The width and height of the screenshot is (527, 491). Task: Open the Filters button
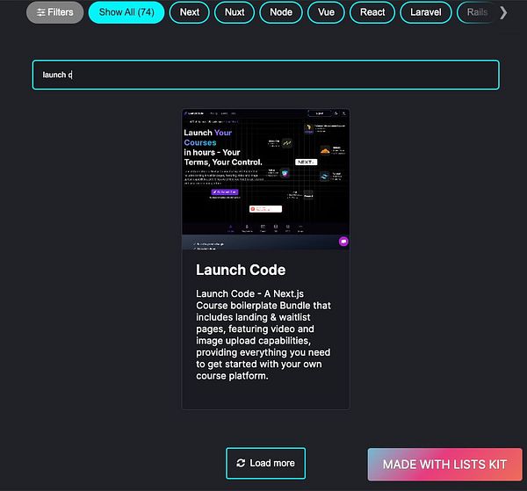tap(54, 12)
